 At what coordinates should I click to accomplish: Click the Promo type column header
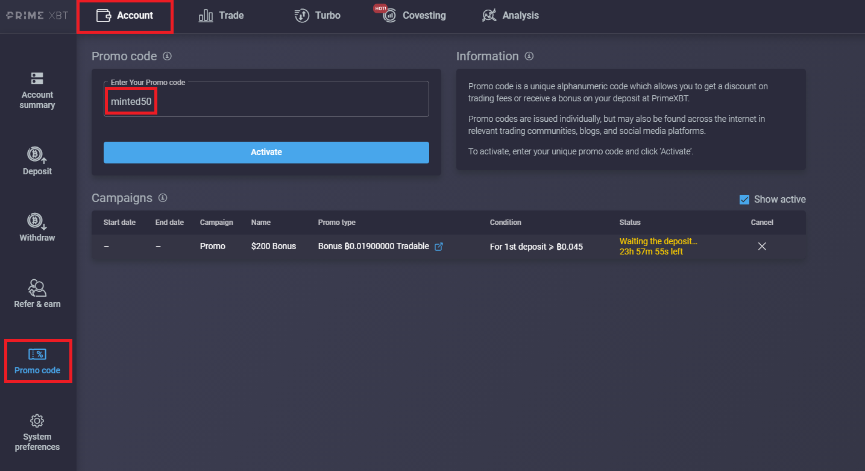(x=337, y=223)
